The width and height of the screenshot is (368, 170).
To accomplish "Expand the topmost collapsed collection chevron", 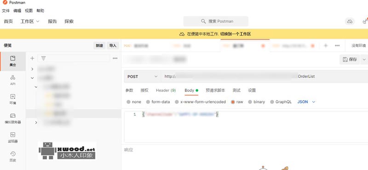I will click(x=32, y=69).
